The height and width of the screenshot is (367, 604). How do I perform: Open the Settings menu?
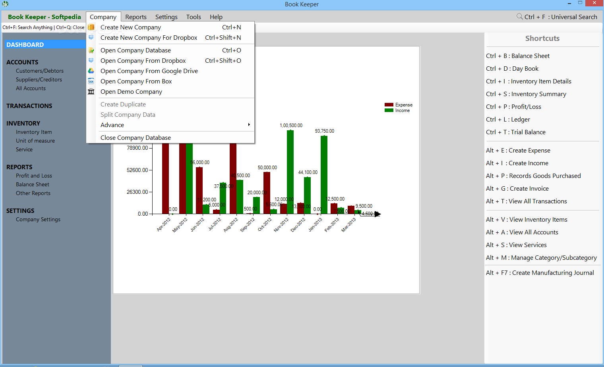(166, 17)
